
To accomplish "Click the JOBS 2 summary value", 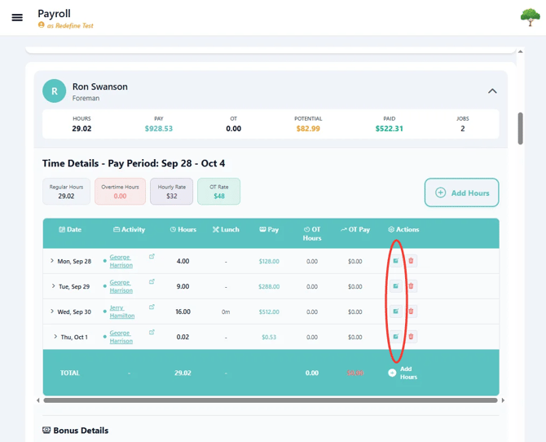I will [x=462, y=129].
